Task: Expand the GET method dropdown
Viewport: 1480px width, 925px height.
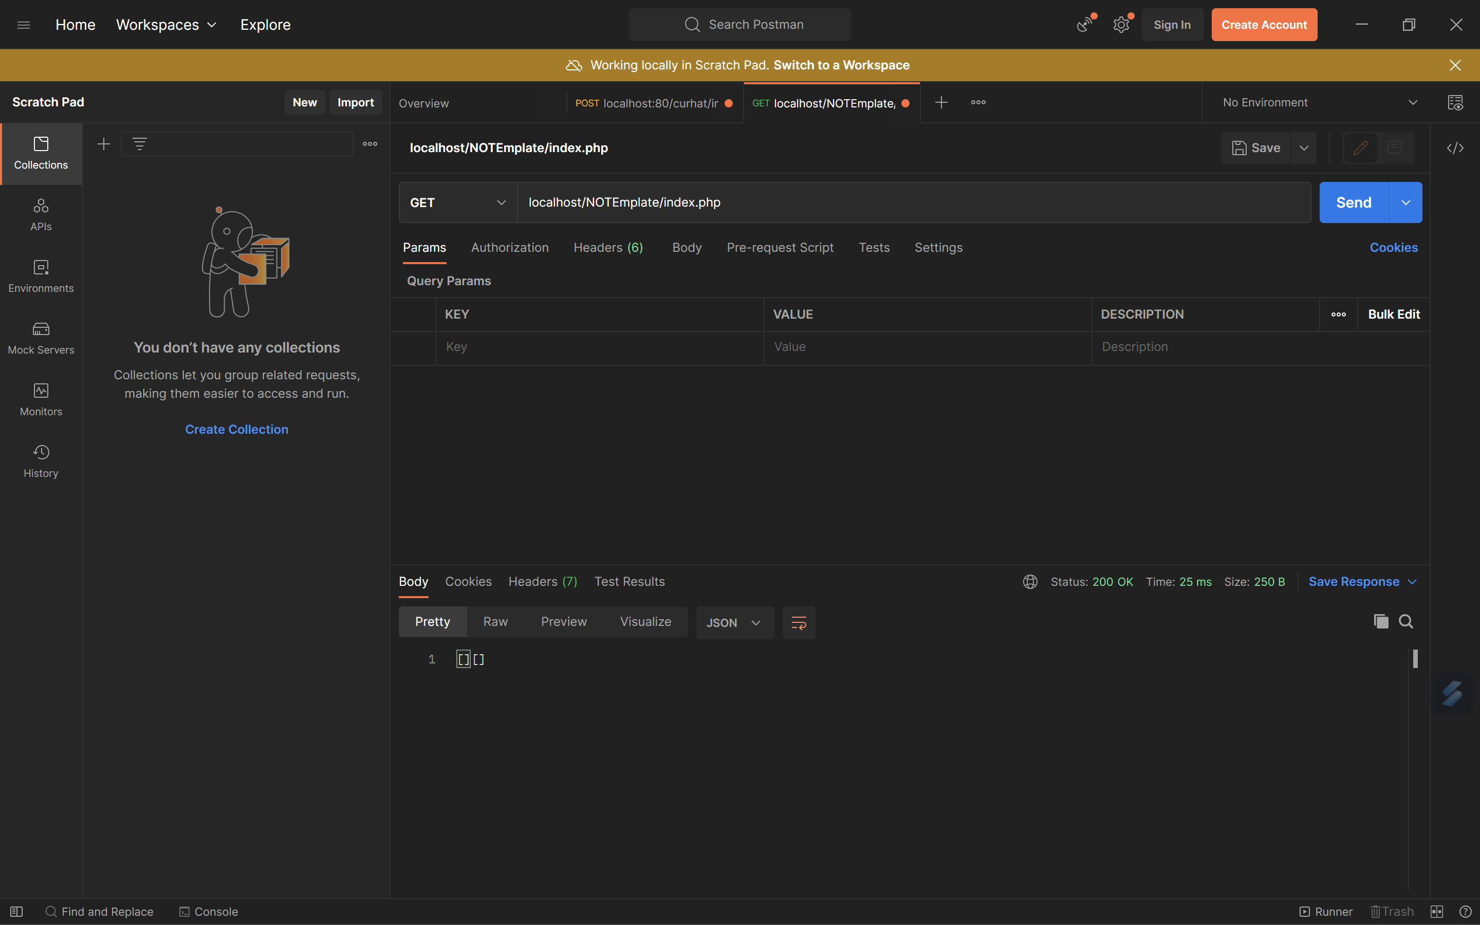Action: pos(458,202)
